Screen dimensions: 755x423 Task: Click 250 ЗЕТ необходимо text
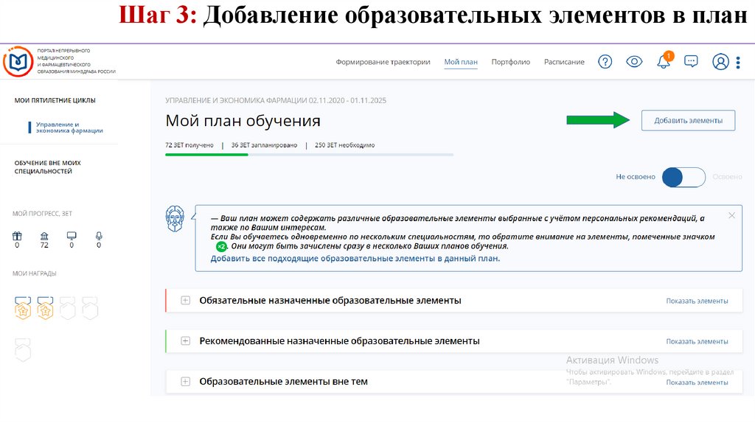tap(345, 145)
